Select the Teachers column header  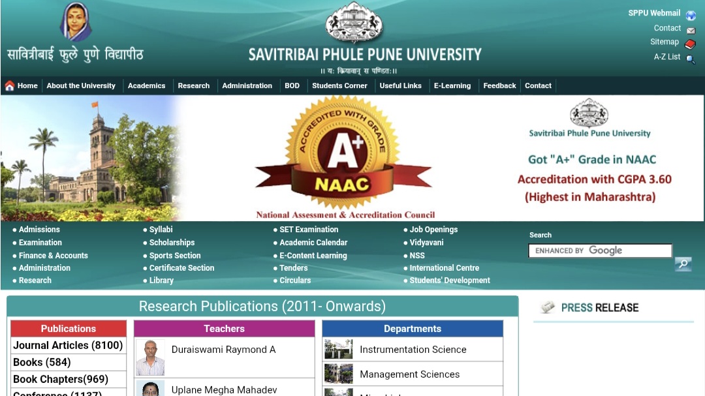coord(224,329)
